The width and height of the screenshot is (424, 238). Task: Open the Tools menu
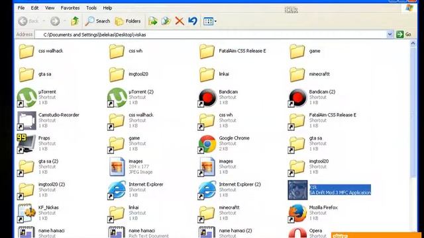click(x=91, y=8)
